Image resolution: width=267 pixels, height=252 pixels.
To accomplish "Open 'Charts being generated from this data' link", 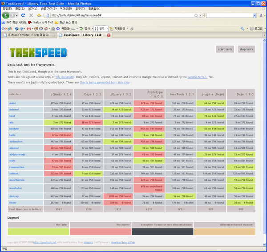I will coord(105,82).
